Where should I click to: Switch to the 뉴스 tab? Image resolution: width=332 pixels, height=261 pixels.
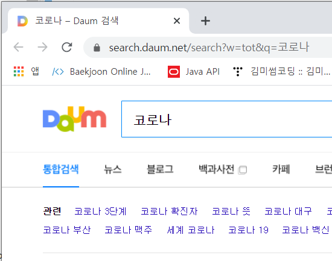point(113,169)
